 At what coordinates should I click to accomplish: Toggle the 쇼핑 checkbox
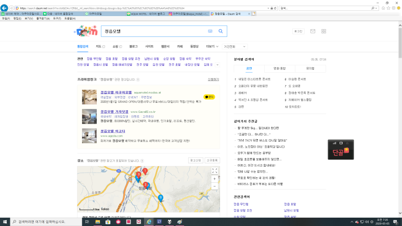[x=121, y=47]
